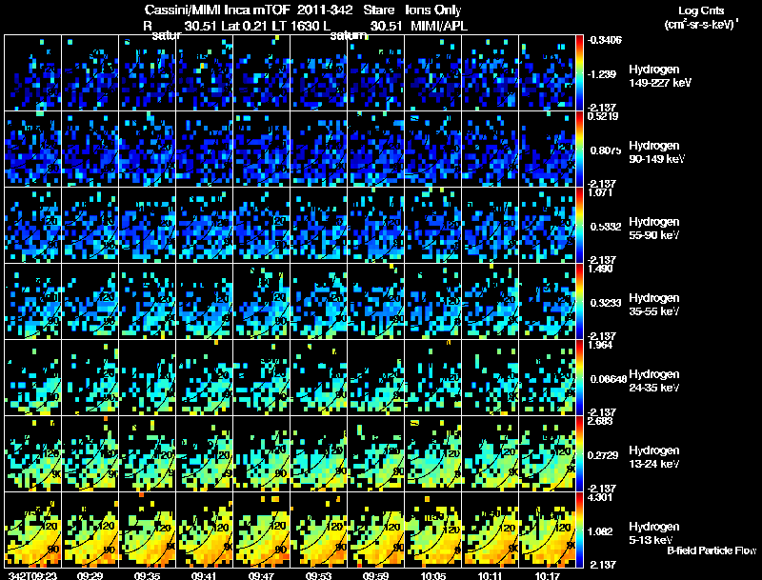The width and height of the screenshot is (762, 580).
Task: Click the 09:53 time label
Action: [319, 575]
